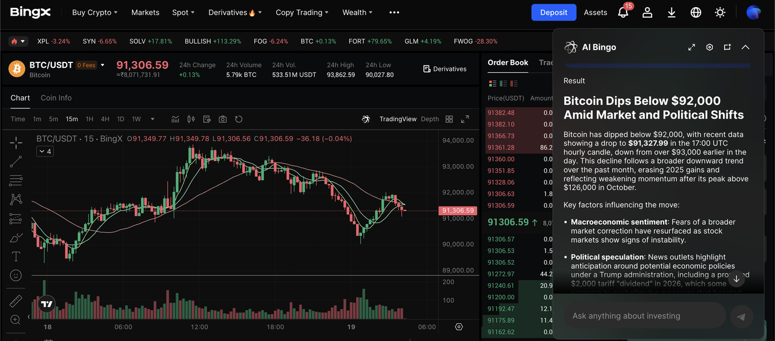Click the blue Deposit button
775x341 pixels.
[553, 12]
